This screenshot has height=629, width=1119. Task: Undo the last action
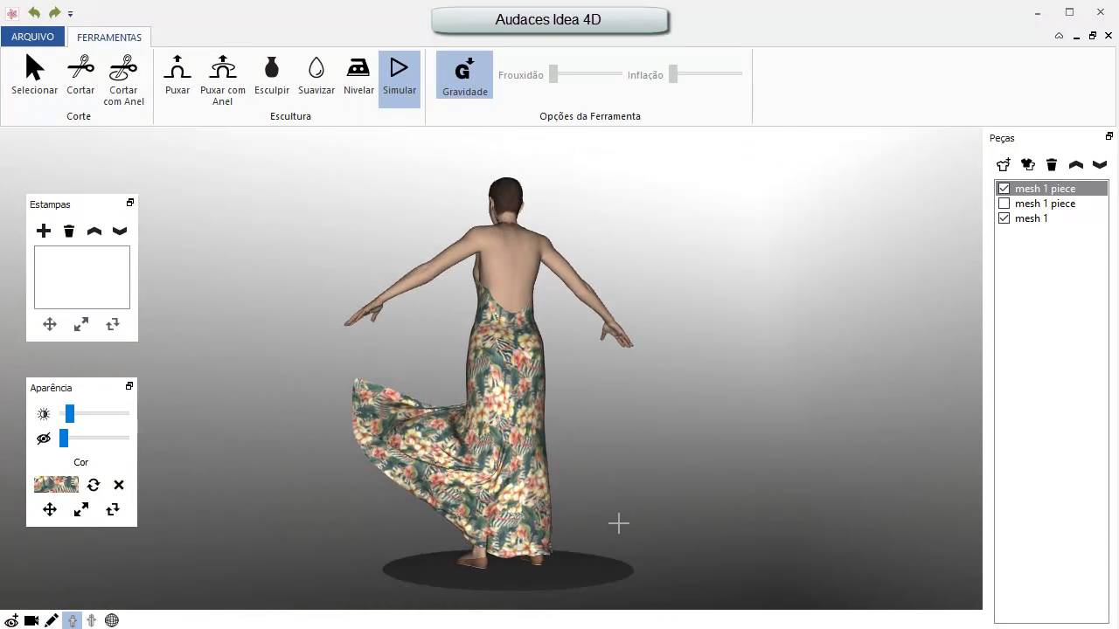pos(34,12)
